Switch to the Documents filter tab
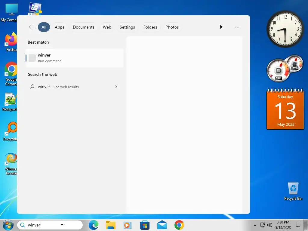Screen dimensions: 308x231 pyautogui.click(x=84, y=27)
